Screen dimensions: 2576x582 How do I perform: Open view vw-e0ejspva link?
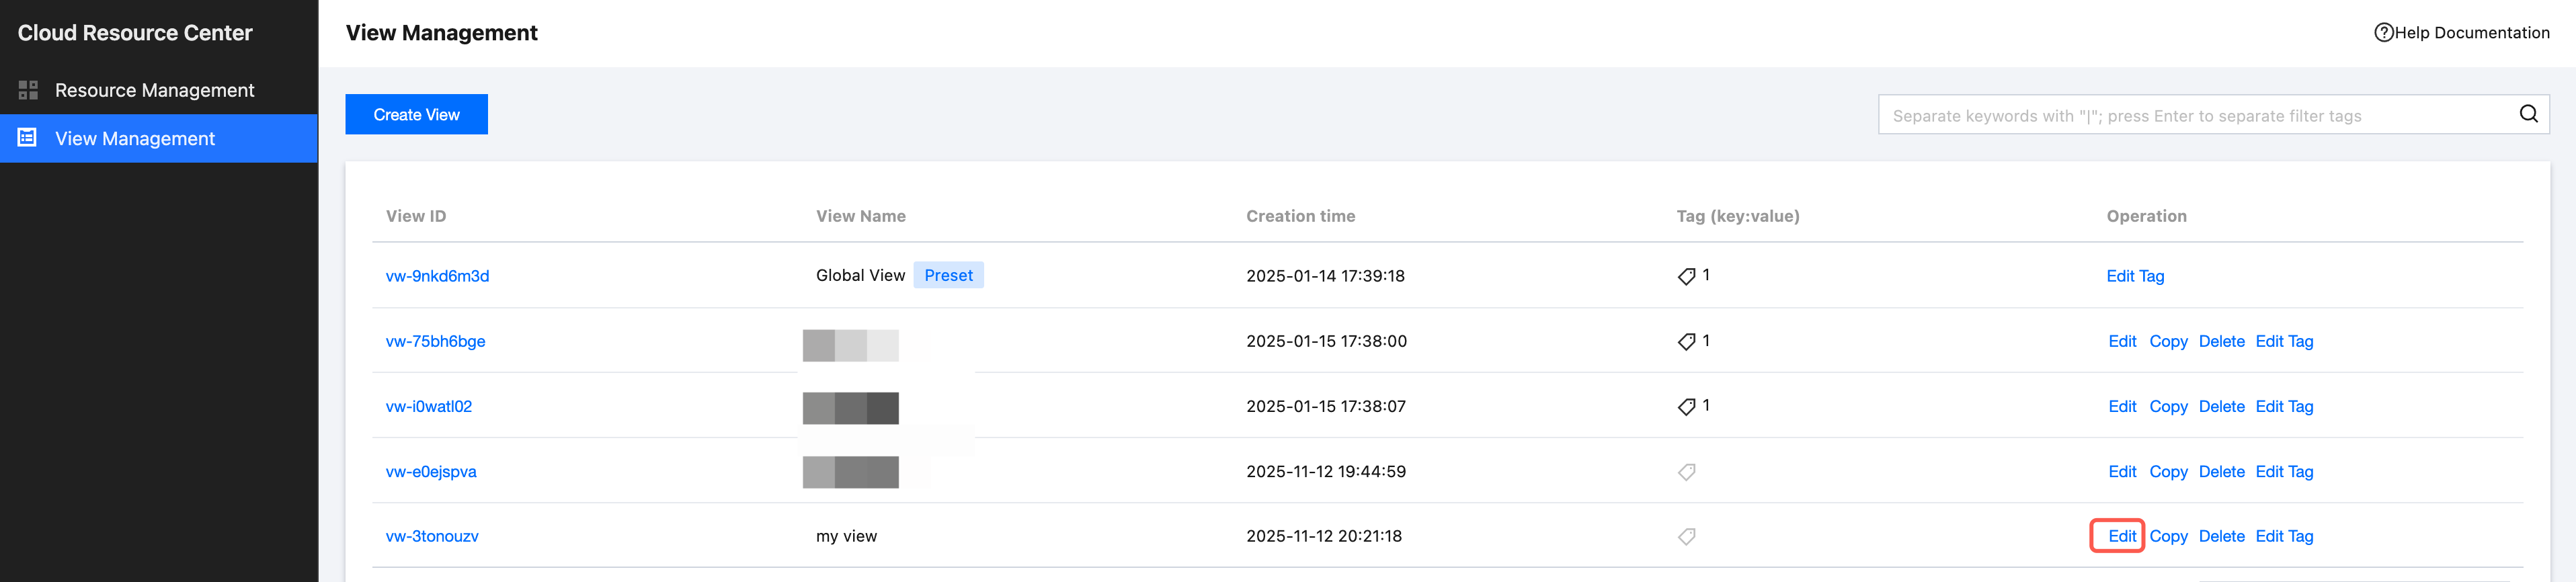coord(431,471)
